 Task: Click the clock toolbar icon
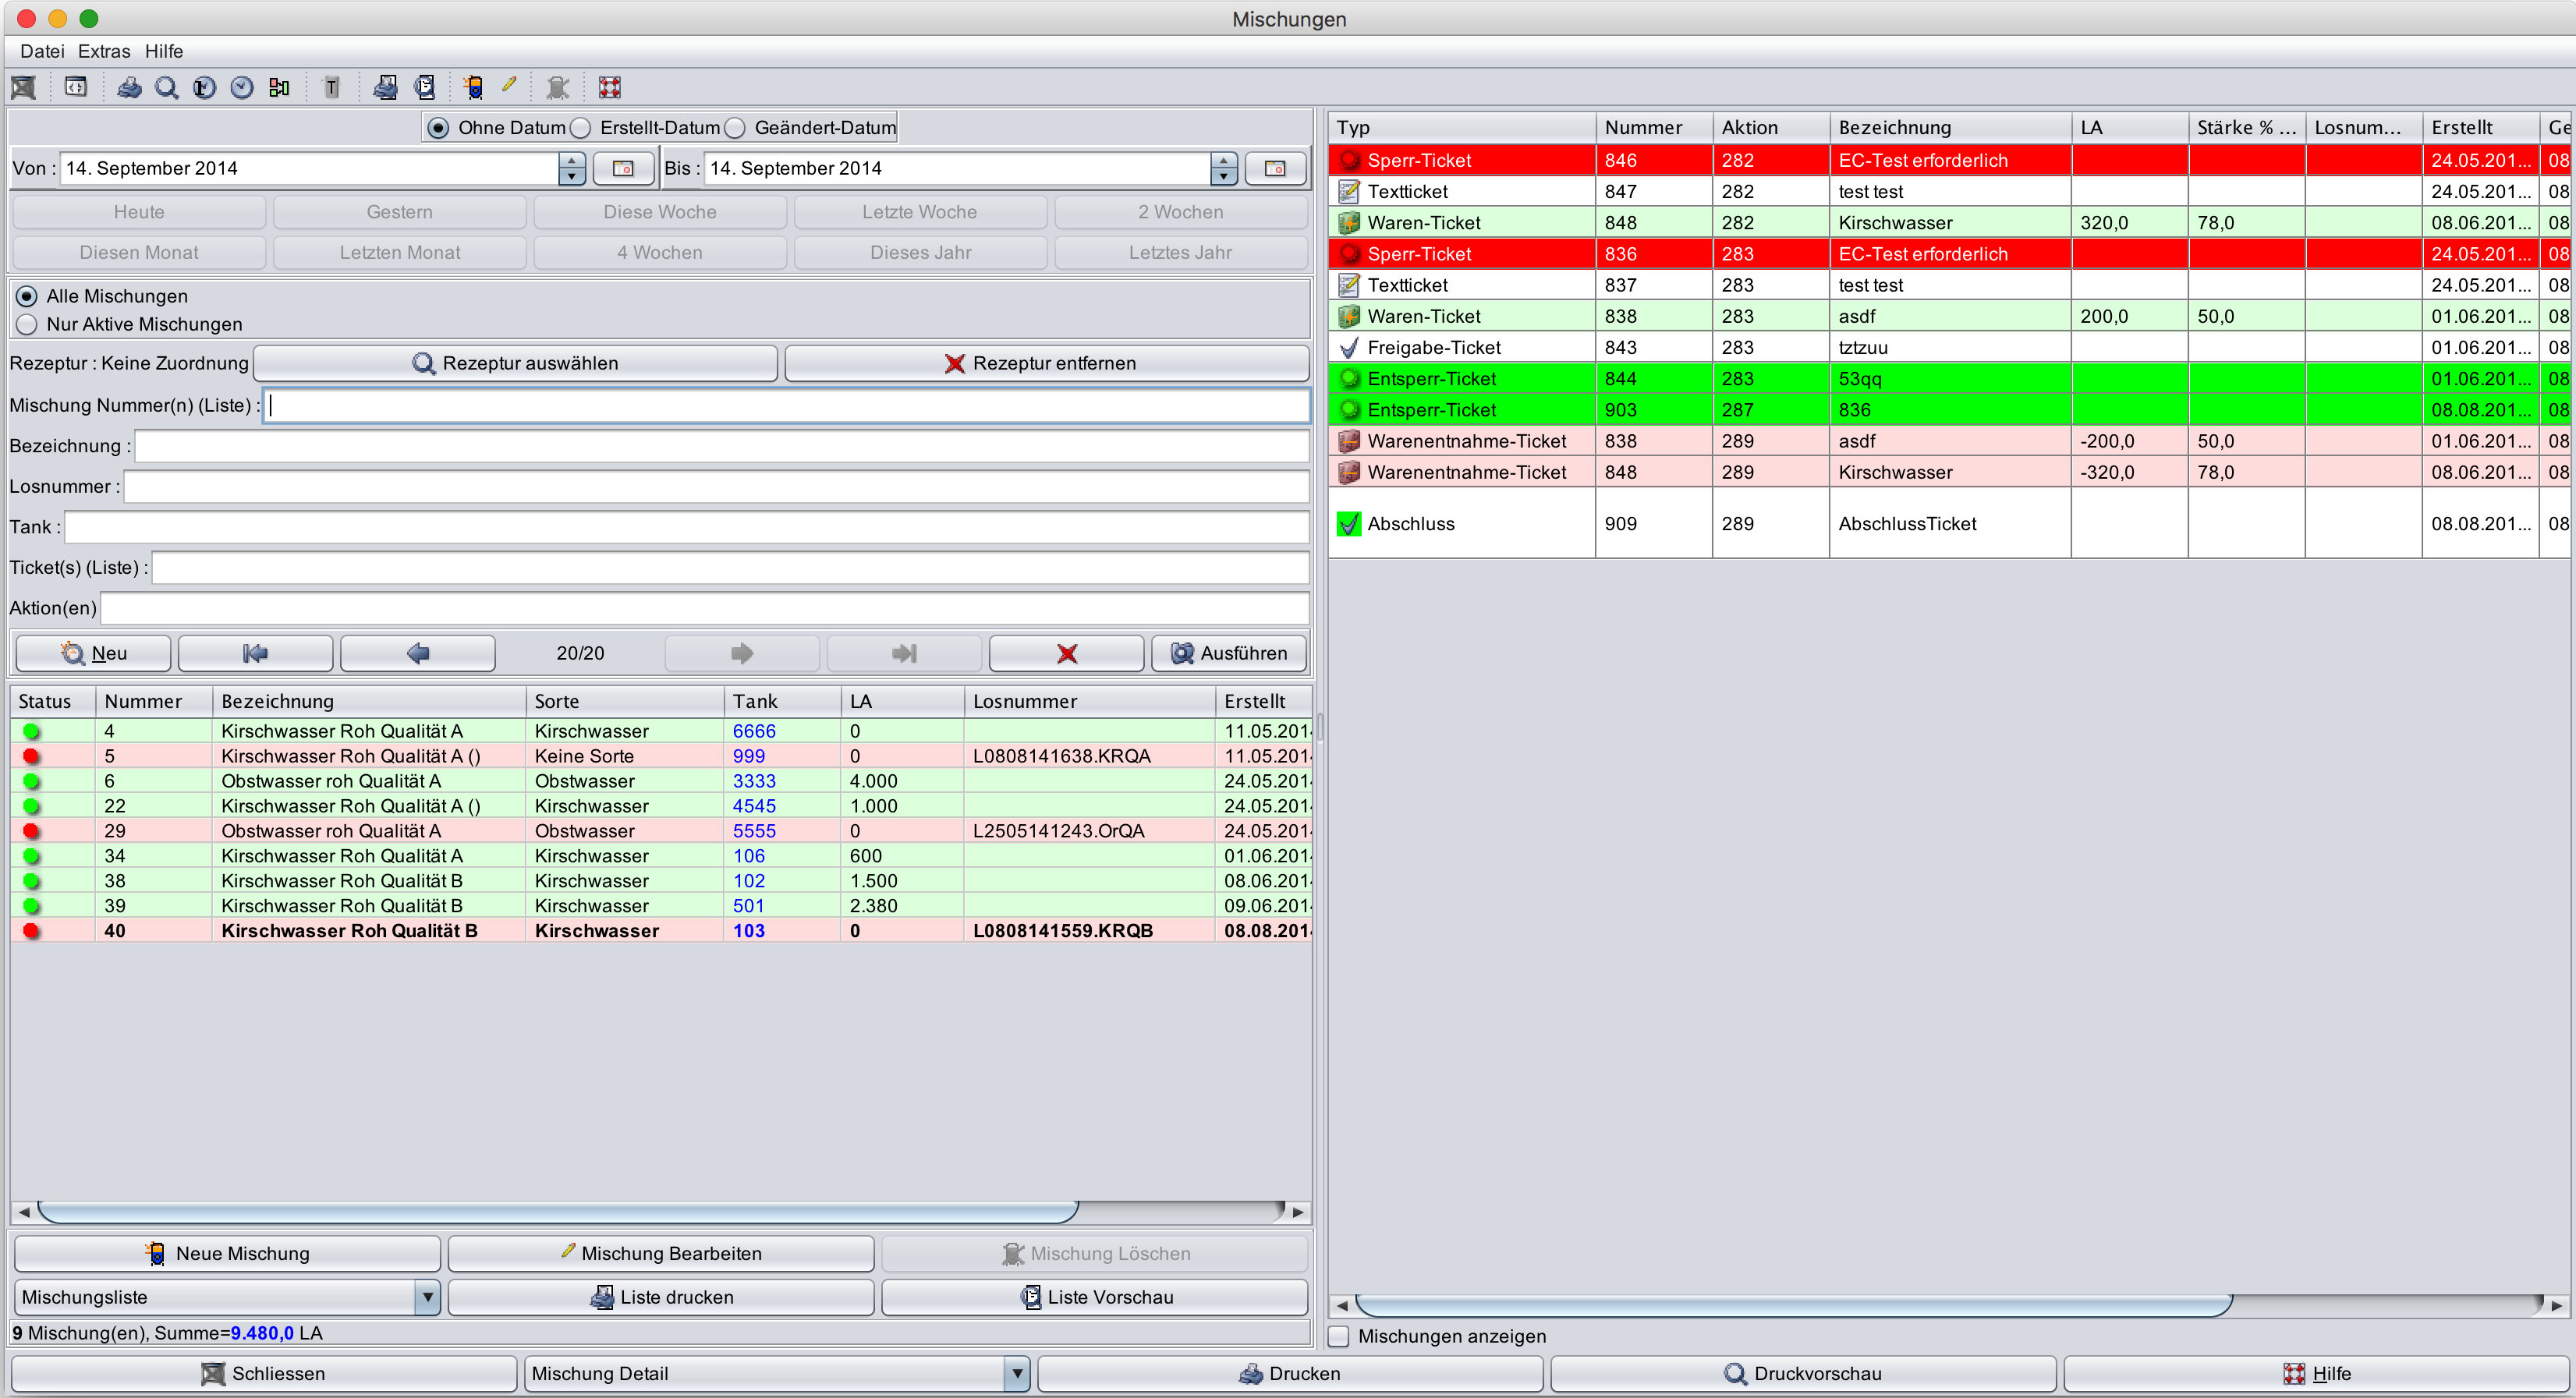(x=242, y=88)
